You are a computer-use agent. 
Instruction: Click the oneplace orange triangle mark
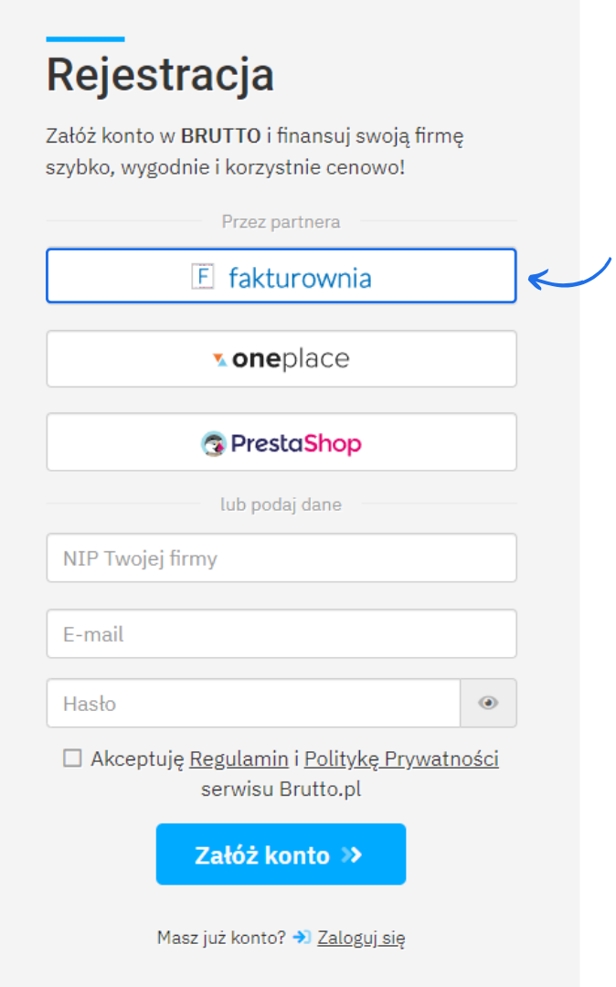click(219, 358)
